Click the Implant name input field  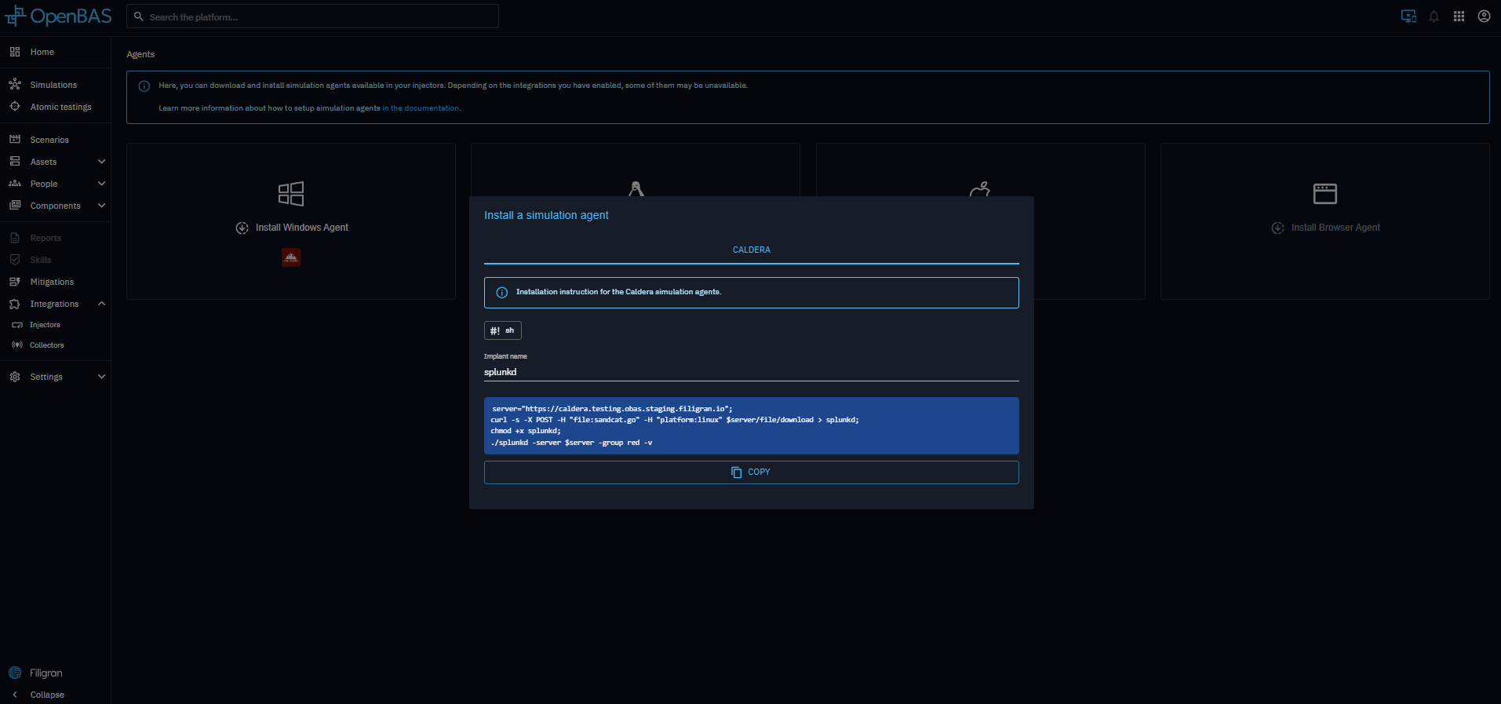(x=751, y=372)
